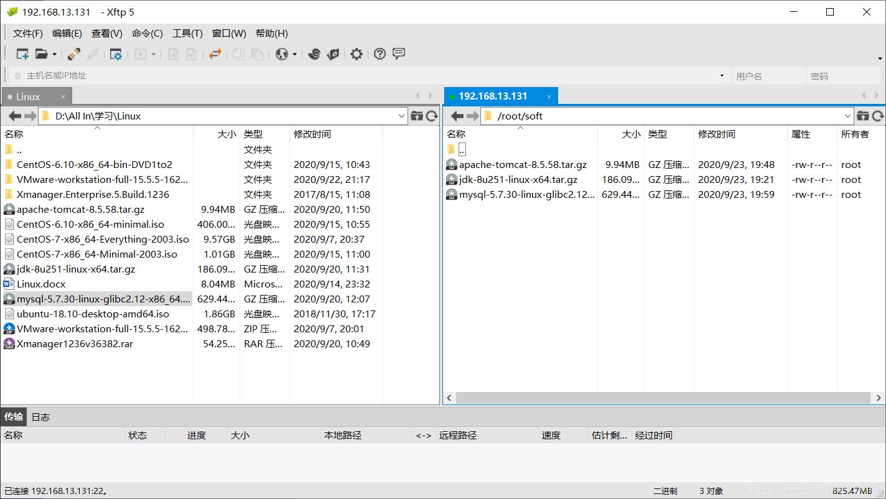Select remote file apache-tomcat-8.5.58.tar.gz

coord(523,165)
